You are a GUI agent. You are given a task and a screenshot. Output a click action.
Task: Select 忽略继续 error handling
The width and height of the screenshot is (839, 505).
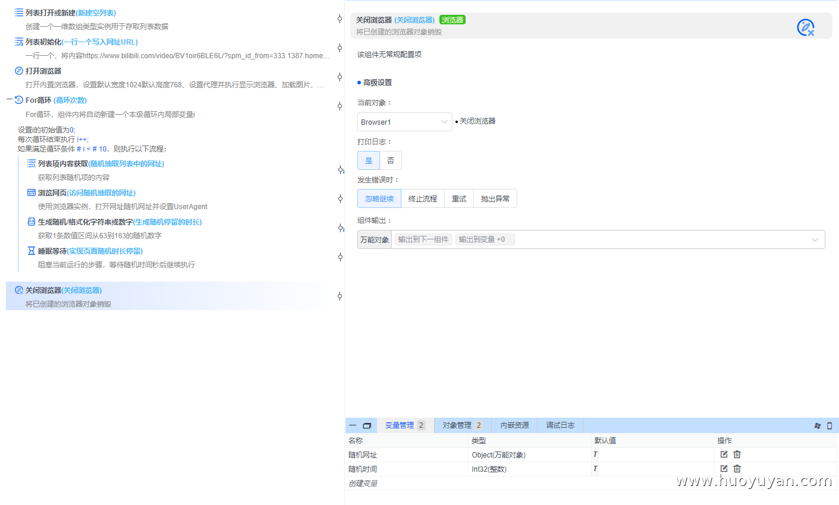pos(379,198)
